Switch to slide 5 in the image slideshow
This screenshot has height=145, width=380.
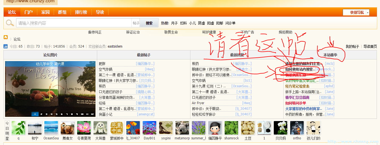pos(56,114)
